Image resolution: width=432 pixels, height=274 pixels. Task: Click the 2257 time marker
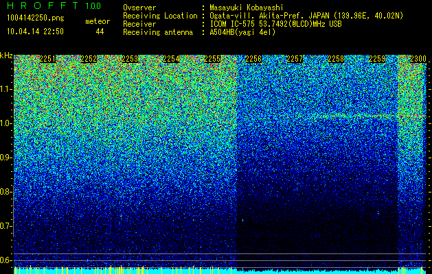click(295, 59)
